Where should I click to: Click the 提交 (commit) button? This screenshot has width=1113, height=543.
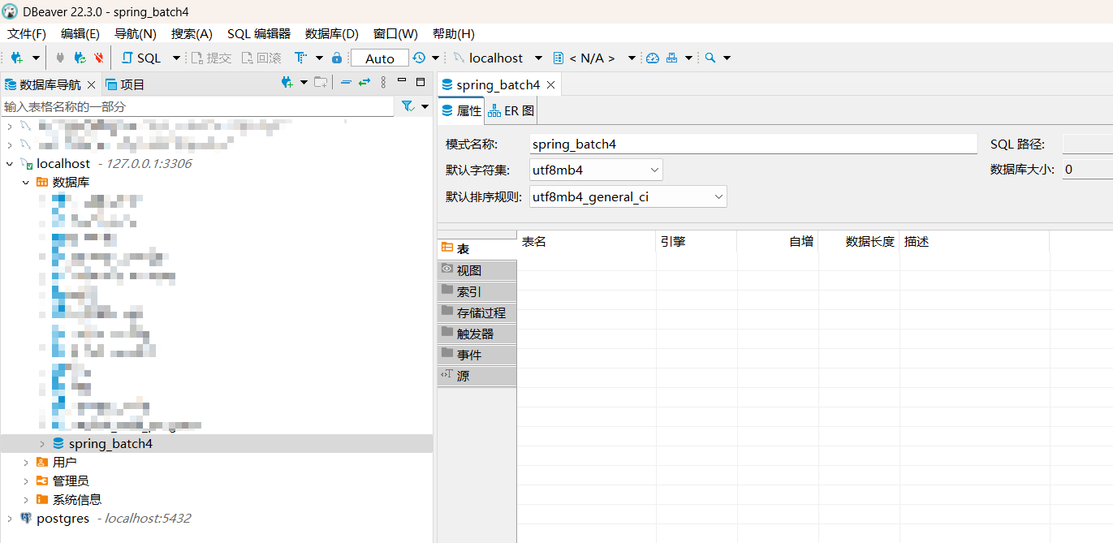pyautogui.click(x=211, y=58)
